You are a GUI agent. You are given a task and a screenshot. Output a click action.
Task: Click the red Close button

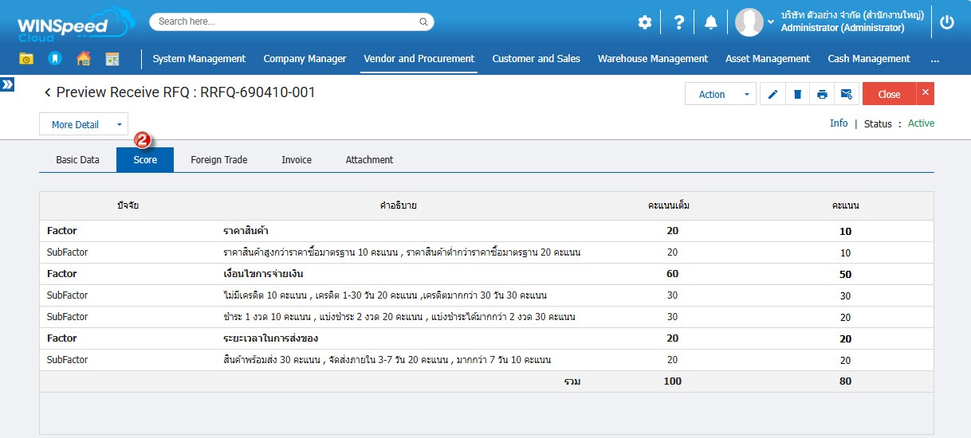(888, 95)
